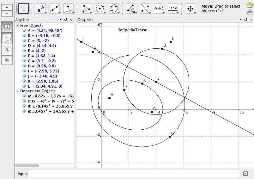Activate the Circle with Center tool

(100, 9)
